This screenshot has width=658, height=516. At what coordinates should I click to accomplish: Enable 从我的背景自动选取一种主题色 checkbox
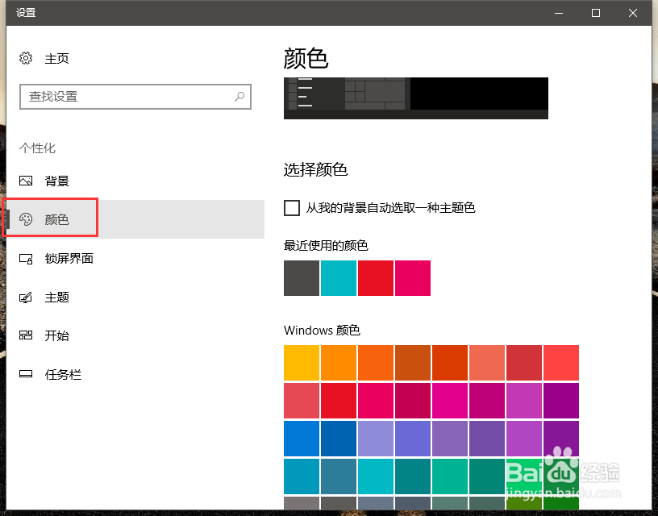(x=292, y=208)
